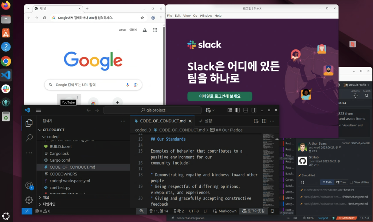Toggle VS Code bottom panel

click(246, 110)
